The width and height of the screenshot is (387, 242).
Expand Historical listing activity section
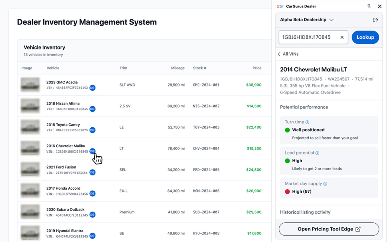[305, 212]
